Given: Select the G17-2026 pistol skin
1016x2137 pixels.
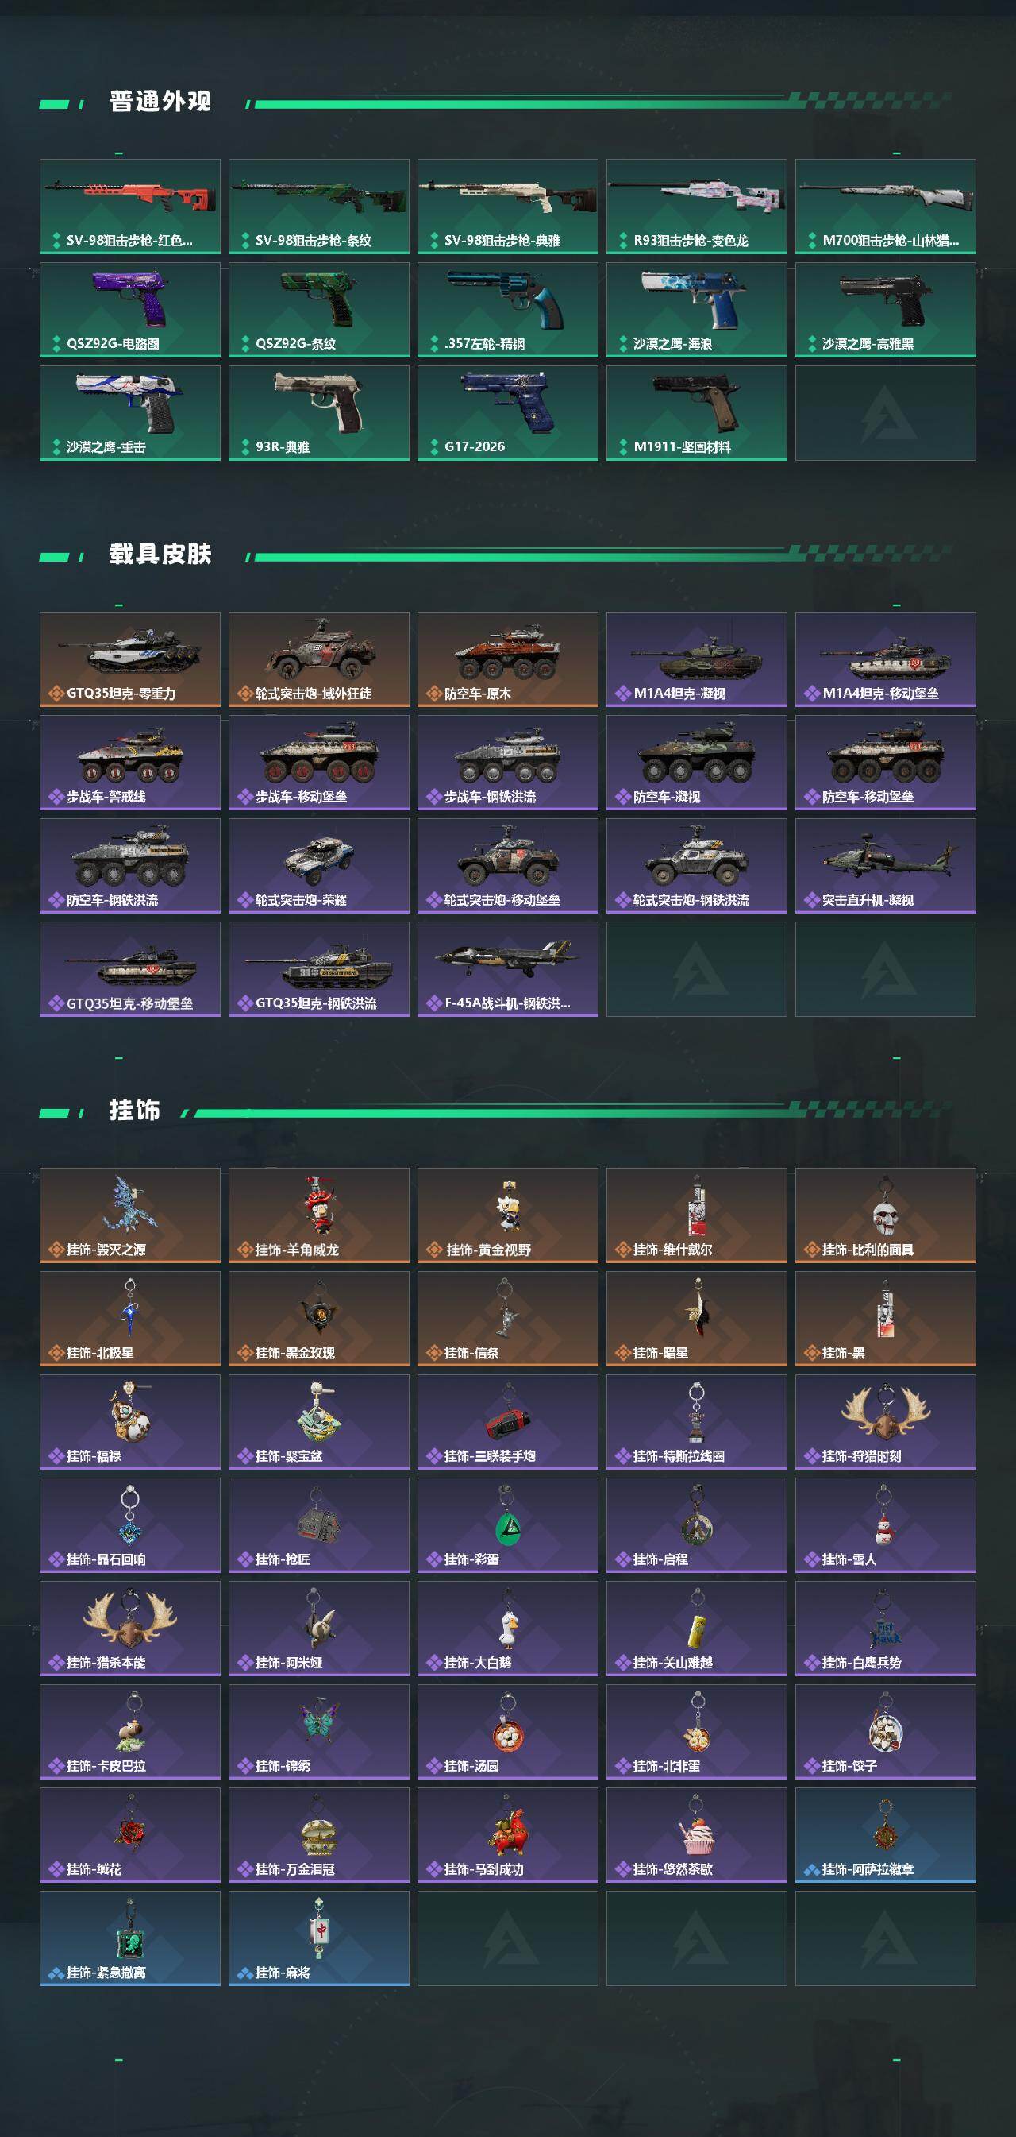Looking at the screenshot, I should 508,413.
